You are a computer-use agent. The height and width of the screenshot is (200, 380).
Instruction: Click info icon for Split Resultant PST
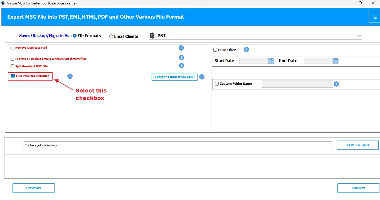point(181,66)
